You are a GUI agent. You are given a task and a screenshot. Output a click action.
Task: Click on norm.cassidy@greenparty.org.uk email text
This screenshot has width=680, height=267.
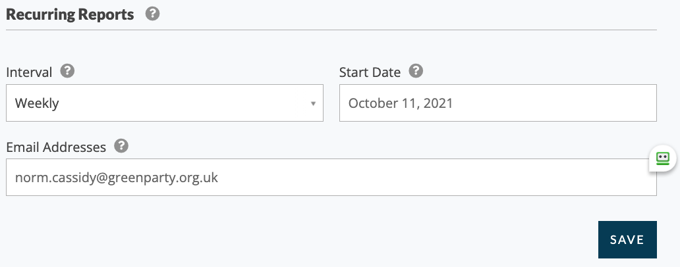[x=116, y=178]
